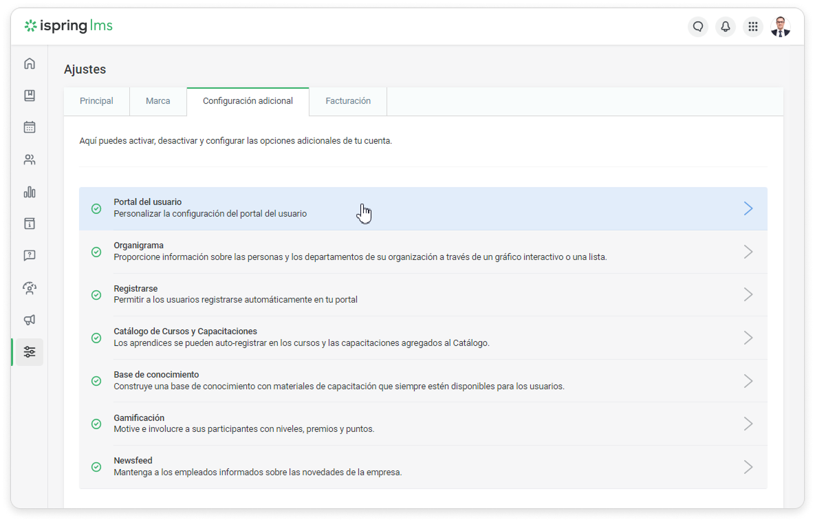Screen dimensions: 815x522
Task: Switch to the Marca tab
Action: [x=157, y=101]
